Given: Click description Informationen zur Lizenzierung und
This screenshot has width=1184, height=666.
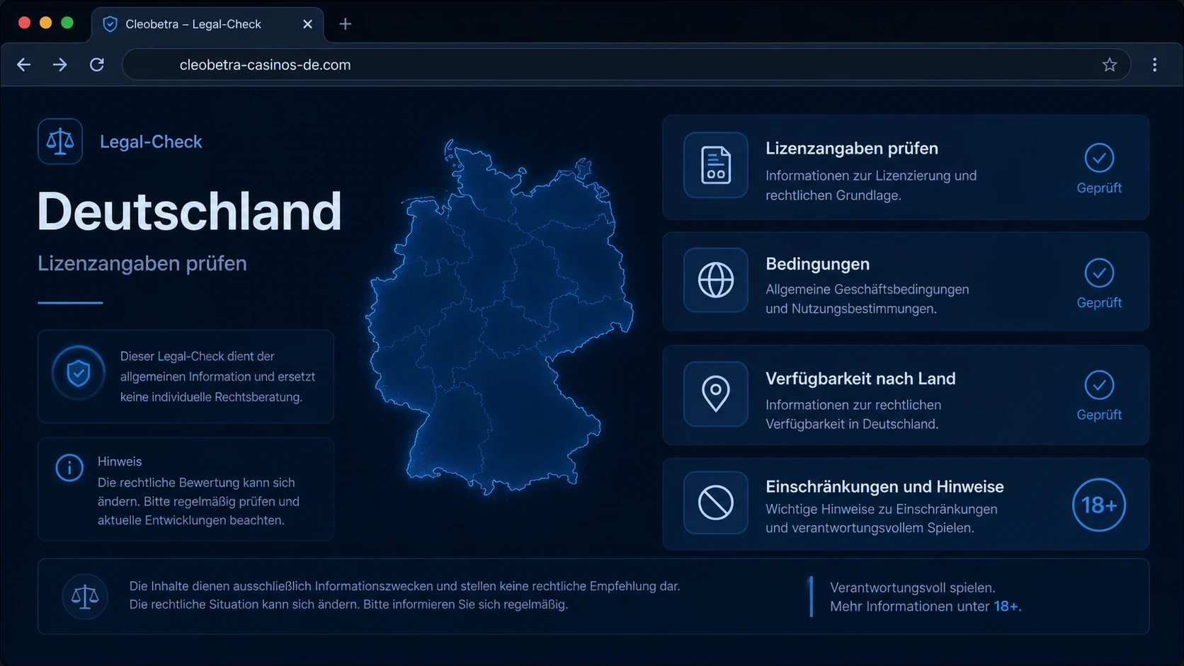Looking at the screenshot, I should click(x=871, y=185).
